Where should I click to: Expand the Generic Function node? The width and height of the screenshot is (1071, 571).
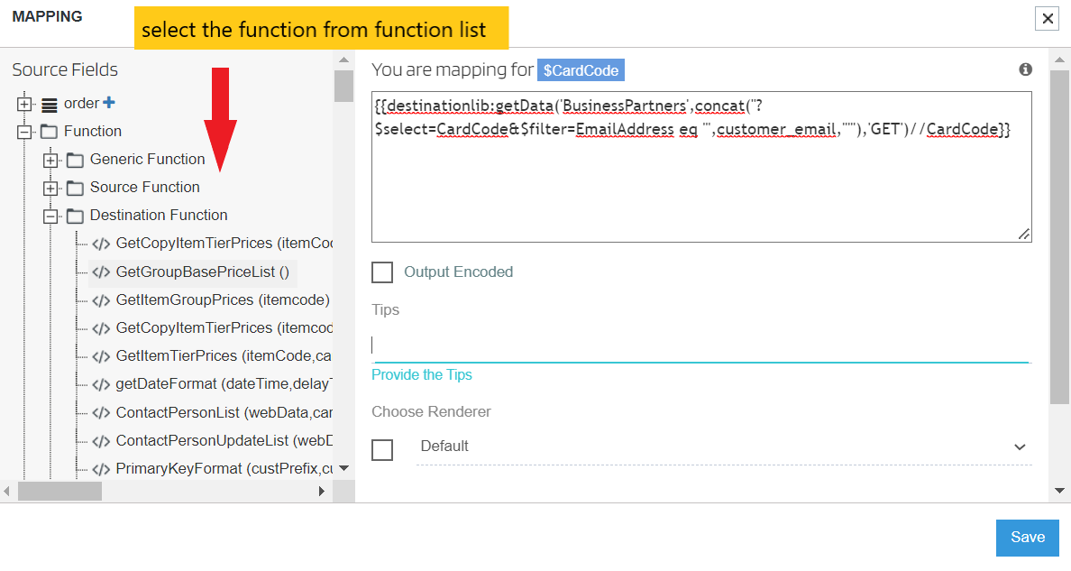pyautogui.click(x=50, y=161)
